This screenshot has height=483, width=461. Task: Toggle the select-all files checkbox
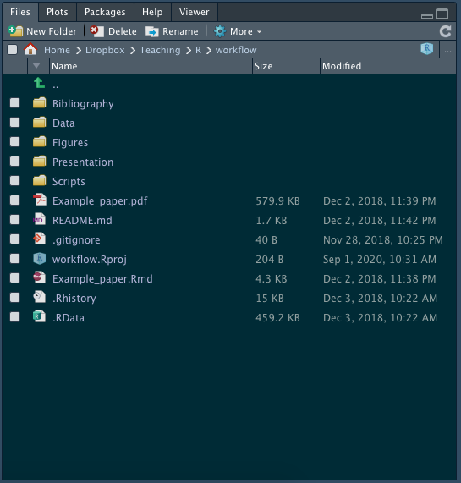pos(13,49)
